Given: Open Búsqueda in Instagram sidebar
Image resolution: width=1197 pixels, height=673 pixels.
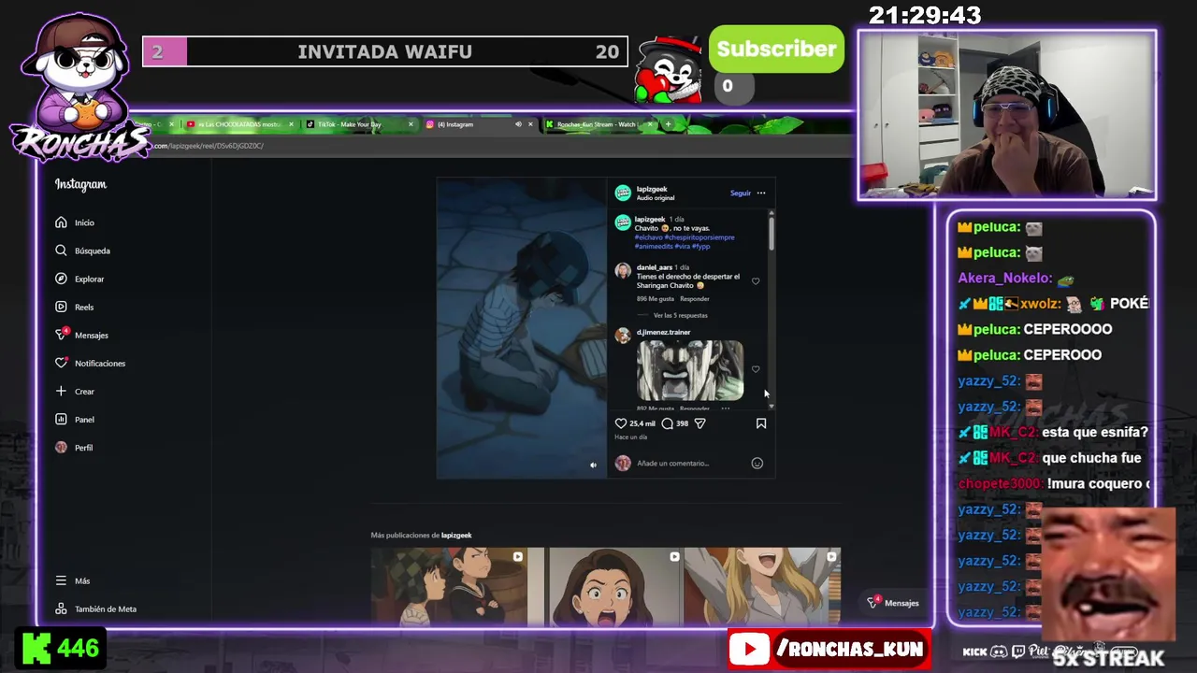Looking at the screenshot, I should pyautogui.click(x=82, y=251).
